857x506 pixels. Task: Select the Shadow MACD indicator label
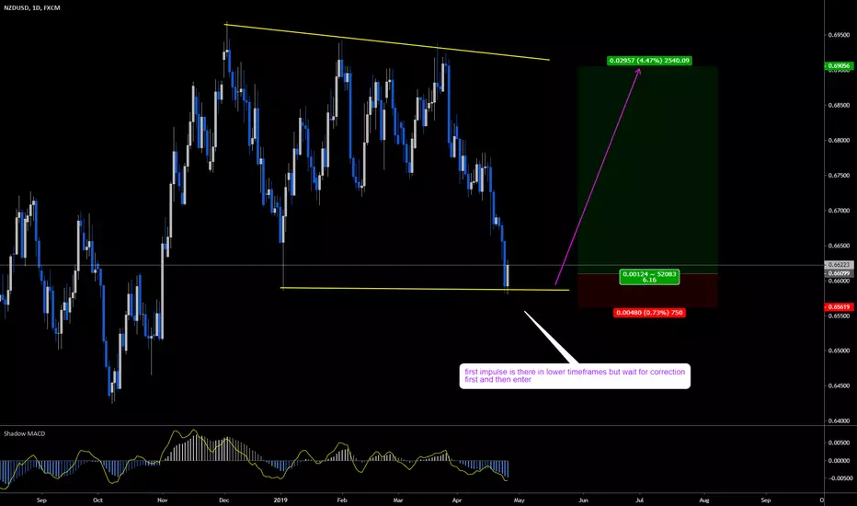[25, 433]
